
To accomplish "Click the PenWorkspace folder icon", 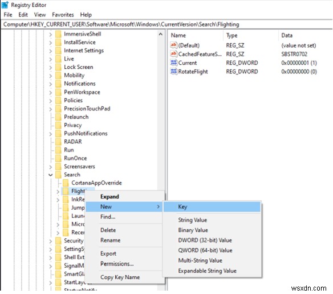I will coord(58,92).
